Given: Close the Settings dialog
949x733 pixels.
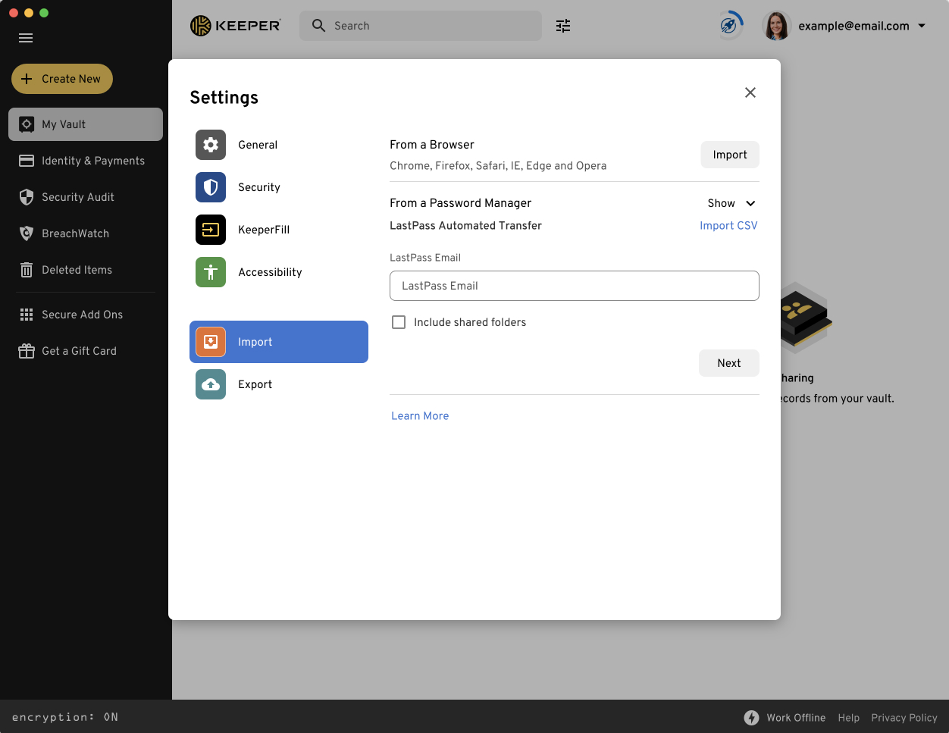Looking at the screenshot, I should pos(750,92).
